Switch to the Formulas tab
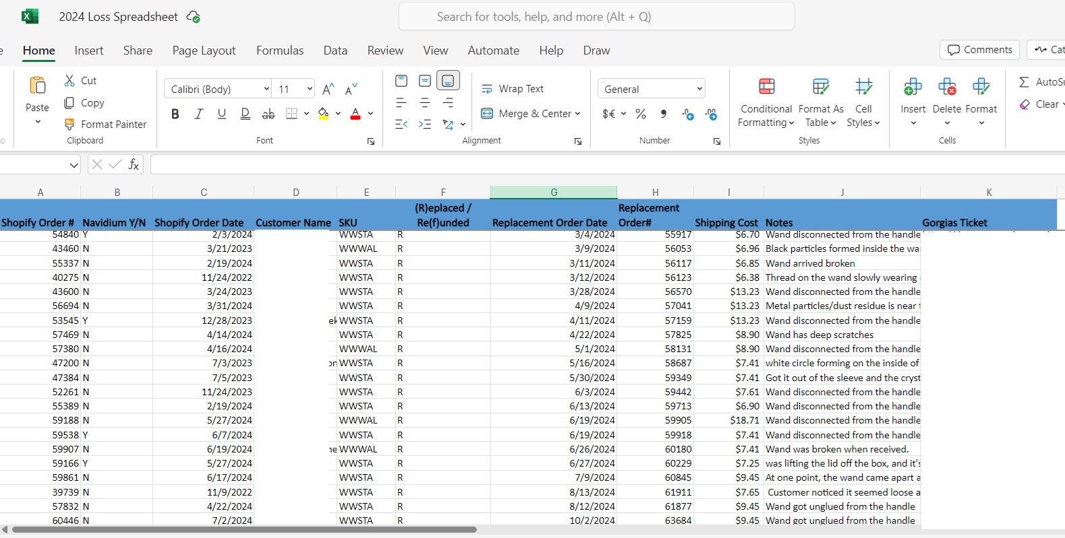The height and width of the screenshot is (538, 1065). 280,51
